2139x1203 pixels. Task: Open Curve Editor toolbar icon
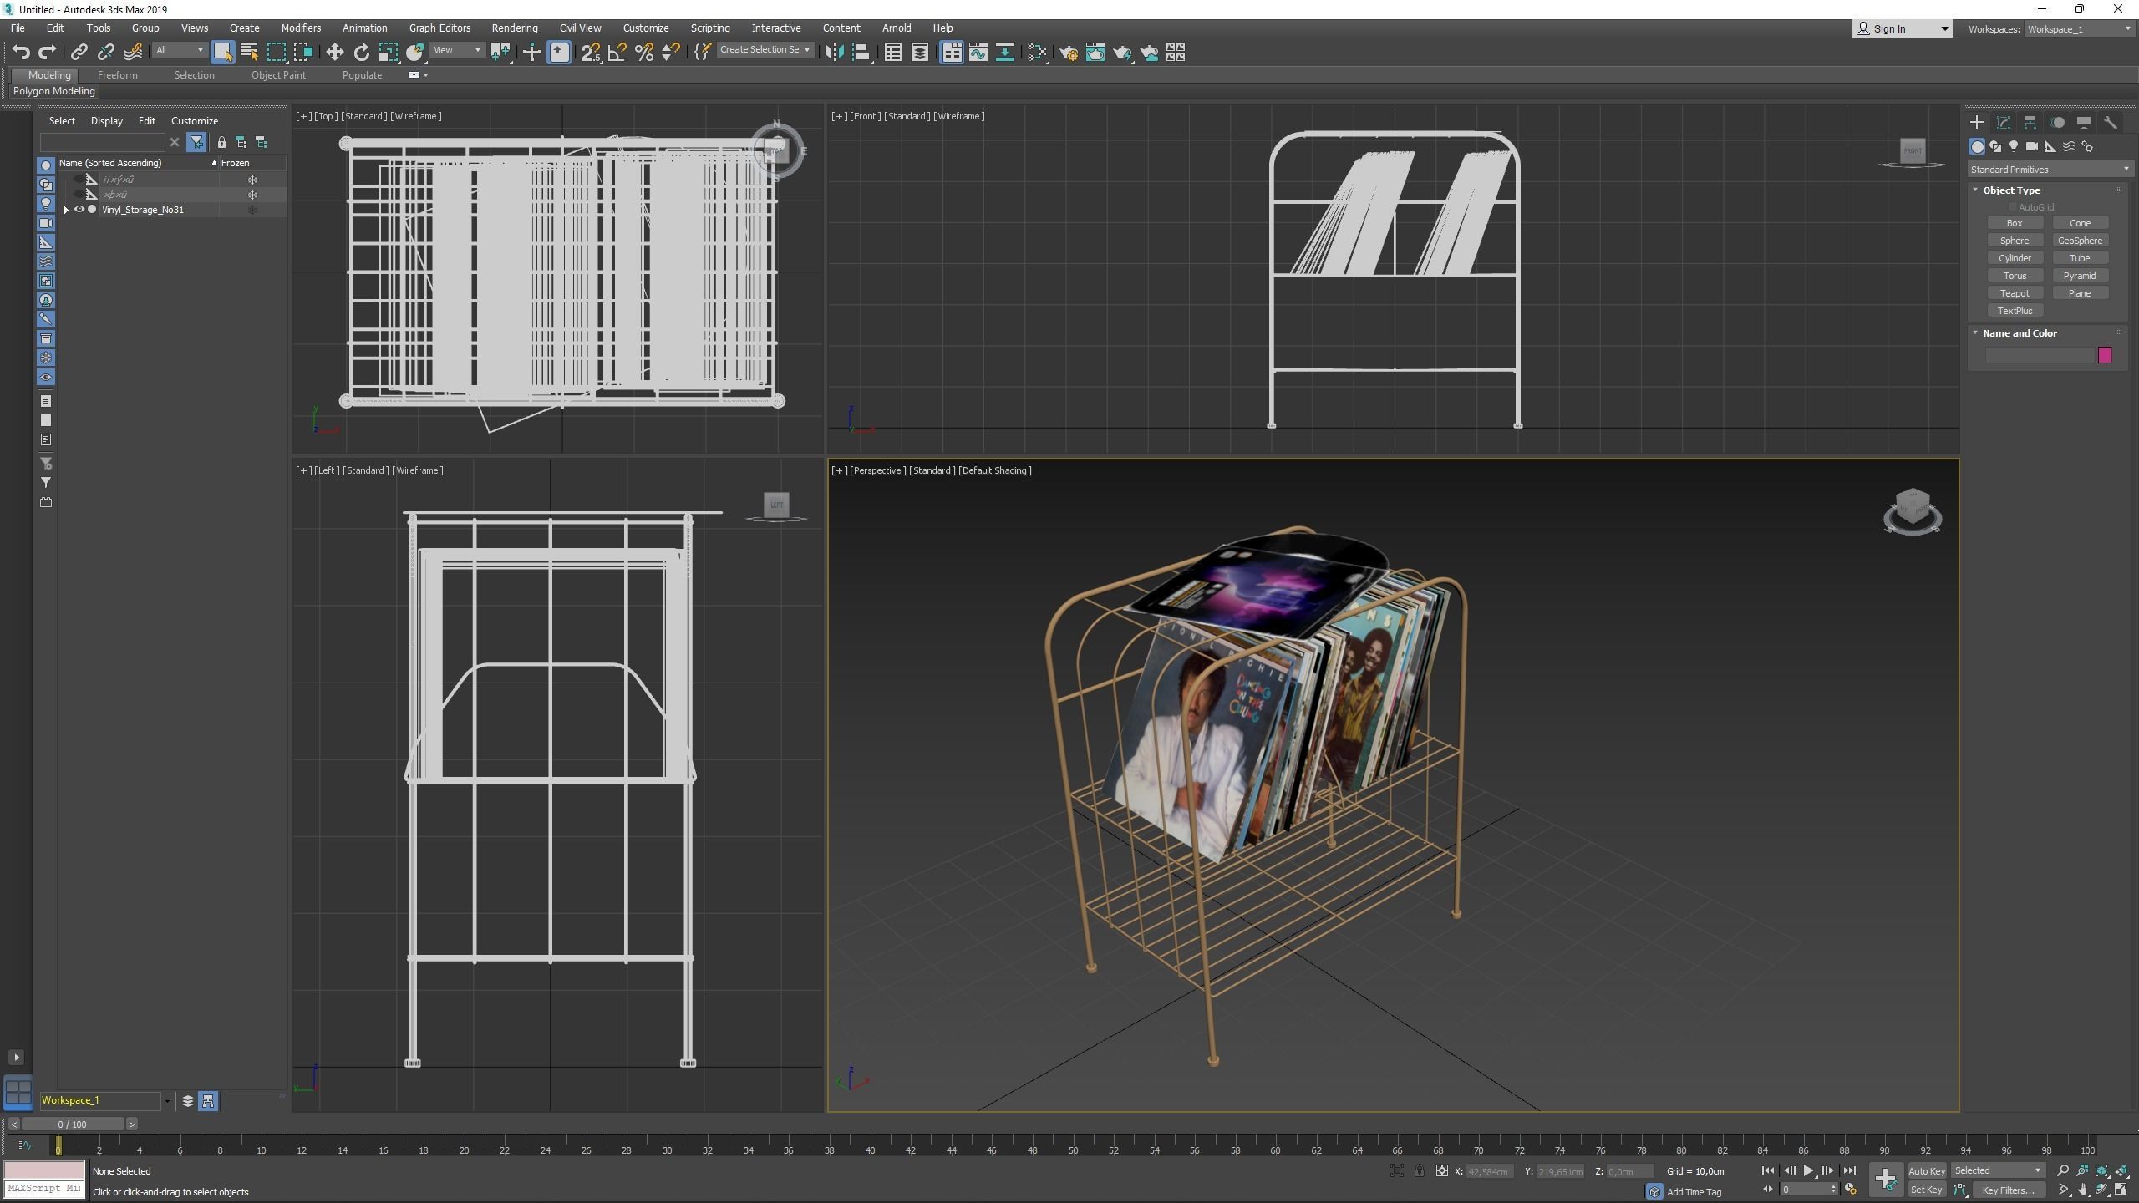point(978,53)
